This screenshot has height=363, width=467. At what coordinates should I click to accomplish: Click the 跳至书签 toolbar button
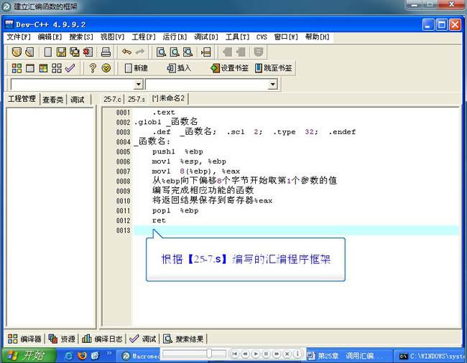[274, 68]
